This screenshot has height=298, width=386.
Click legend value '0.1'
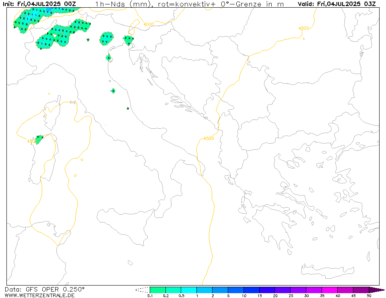point(150,296)
